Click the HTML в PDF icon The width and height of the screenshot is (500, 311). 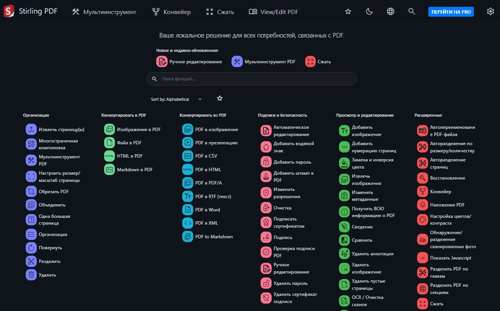[110, 156]
